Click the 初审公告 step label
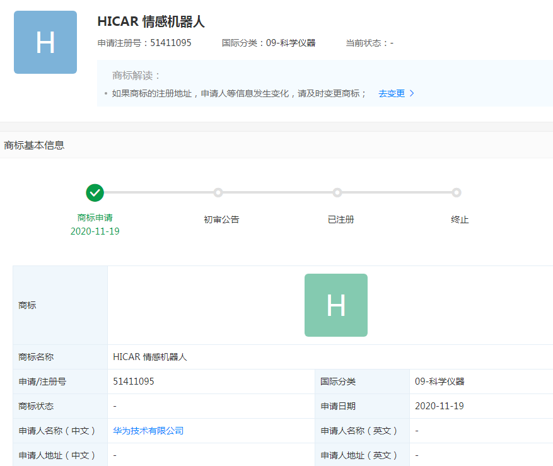Viewport: 553px width, 466px height. [x=221, y=219]
